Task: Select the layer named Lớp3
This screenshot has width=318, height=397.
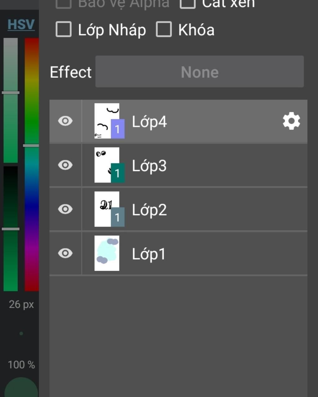Action: tap(149, 166)
